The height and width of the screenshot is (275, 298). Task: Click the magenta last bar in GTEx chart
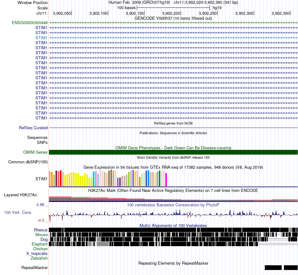click(x=166, y=180)
